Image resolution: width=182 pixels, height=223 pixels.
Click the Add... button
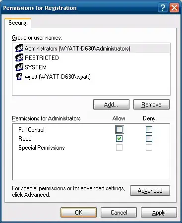(x=111, y=105)
